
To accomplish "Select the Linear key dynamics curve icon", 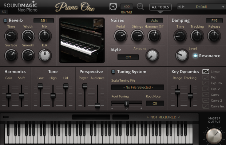I will coord(206,71).
